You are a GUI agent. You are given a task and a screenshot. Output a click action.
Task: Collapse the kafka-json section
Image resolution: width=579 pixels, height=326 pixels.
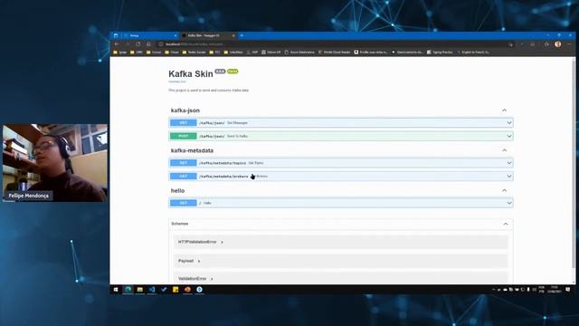click(504, 110)
